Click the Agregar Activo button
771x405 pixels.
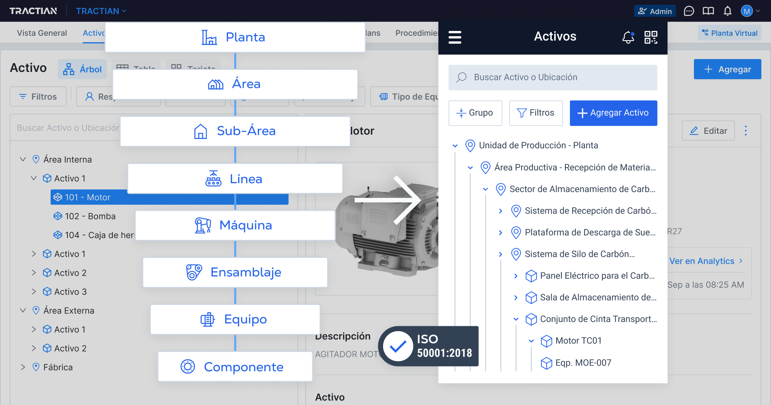613,113
